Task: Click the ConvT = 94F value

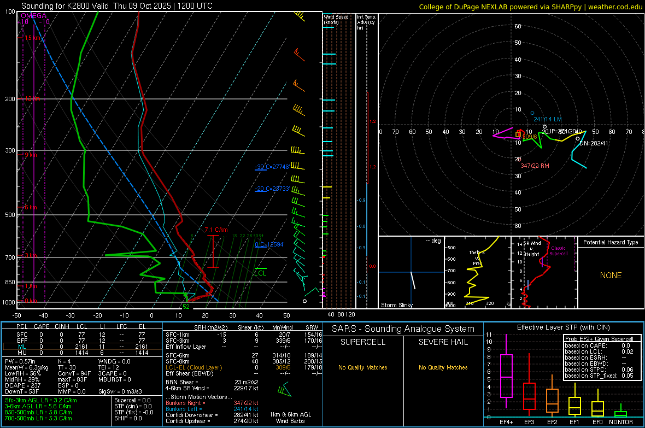Action: 74,374
